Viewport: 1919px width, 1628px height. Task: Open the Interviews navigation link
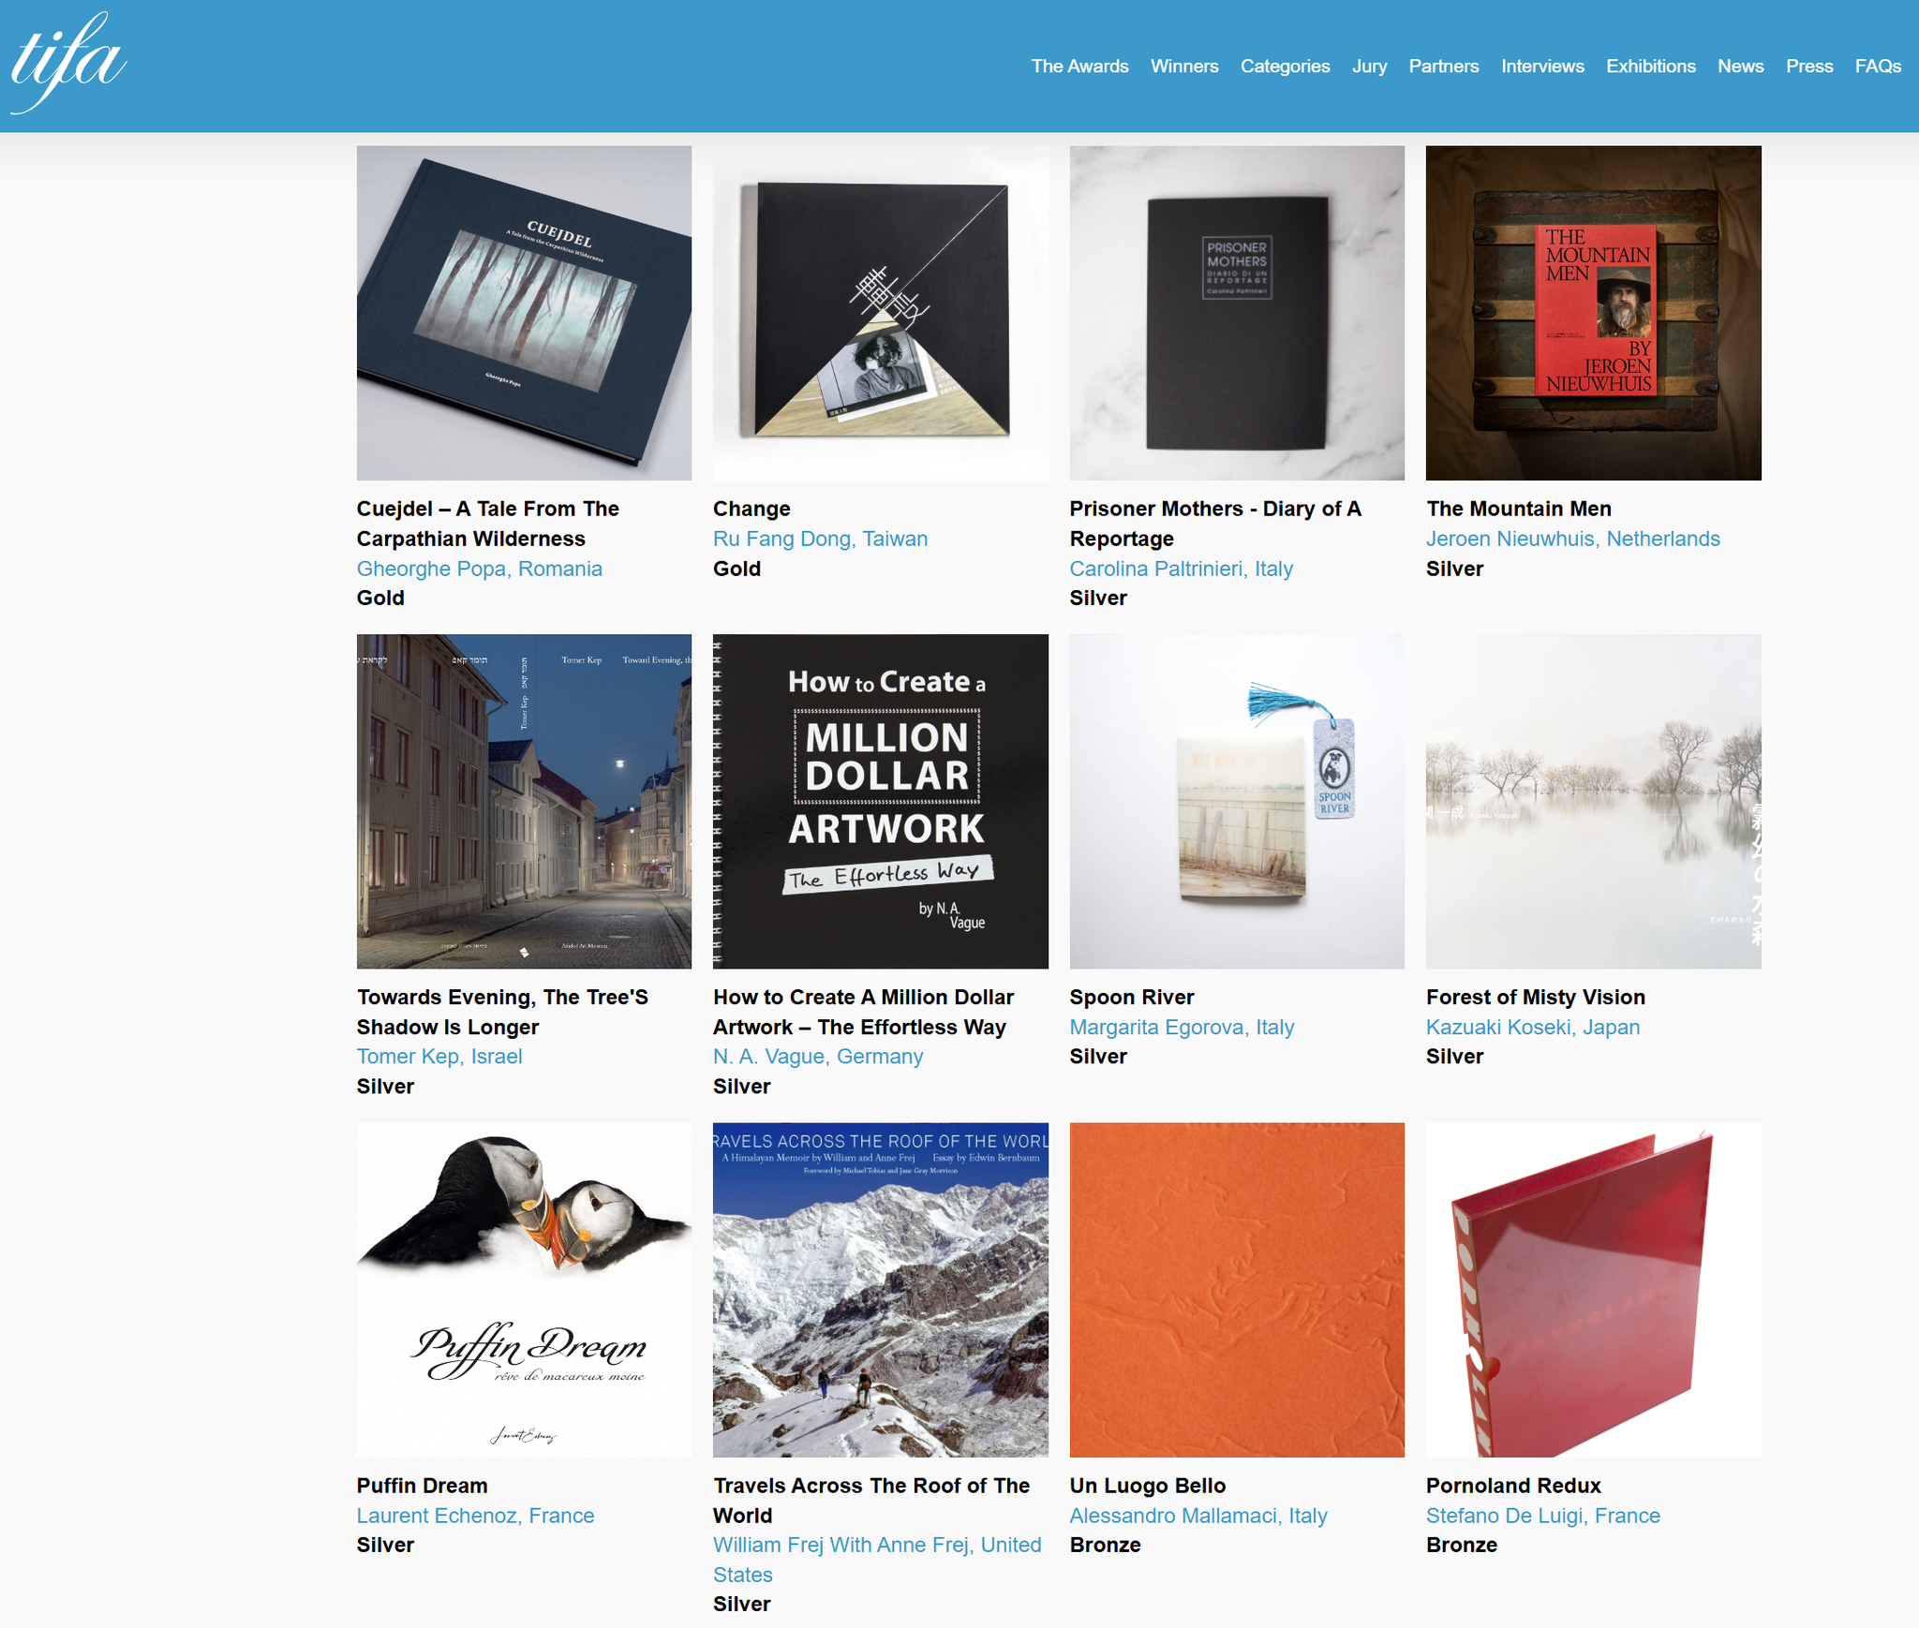tap(1542, 67)
